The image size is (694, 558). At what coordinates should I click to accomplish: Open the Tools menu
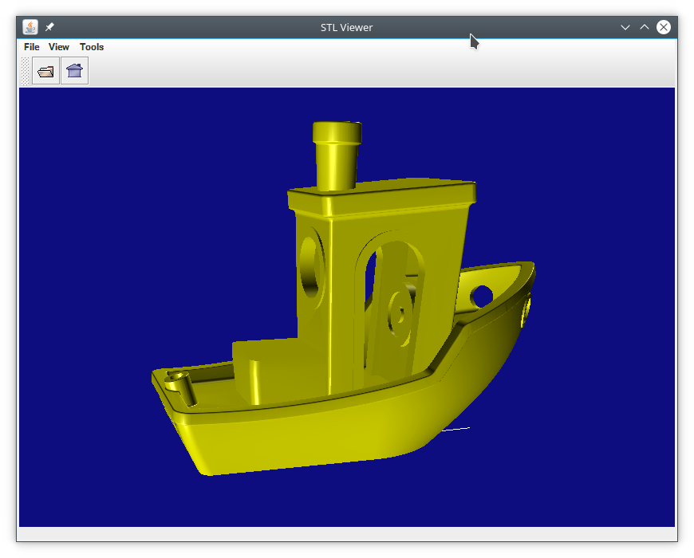92,47
